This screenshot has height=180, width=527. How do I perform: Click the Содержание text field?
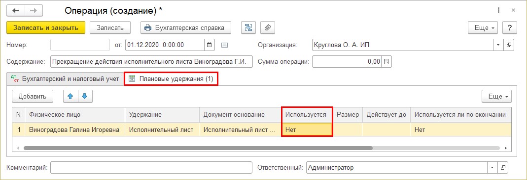coord(151,62)
